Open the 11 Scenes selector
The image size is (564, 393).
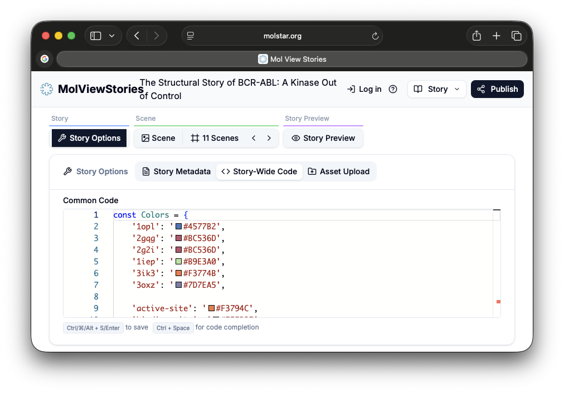pos(215,138)
